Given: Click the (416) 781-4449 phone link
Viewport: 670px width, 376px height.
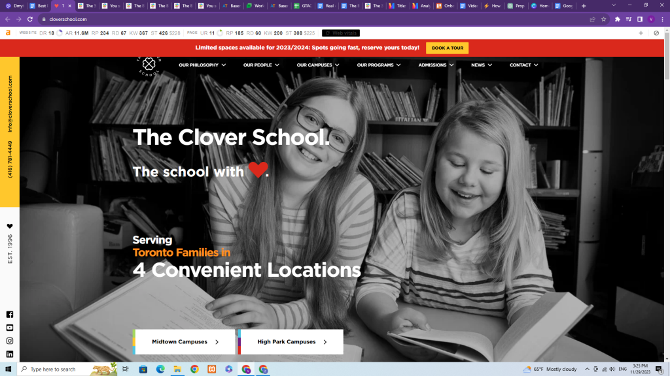Looking at the screenshot, I should (x=10, y=159).
